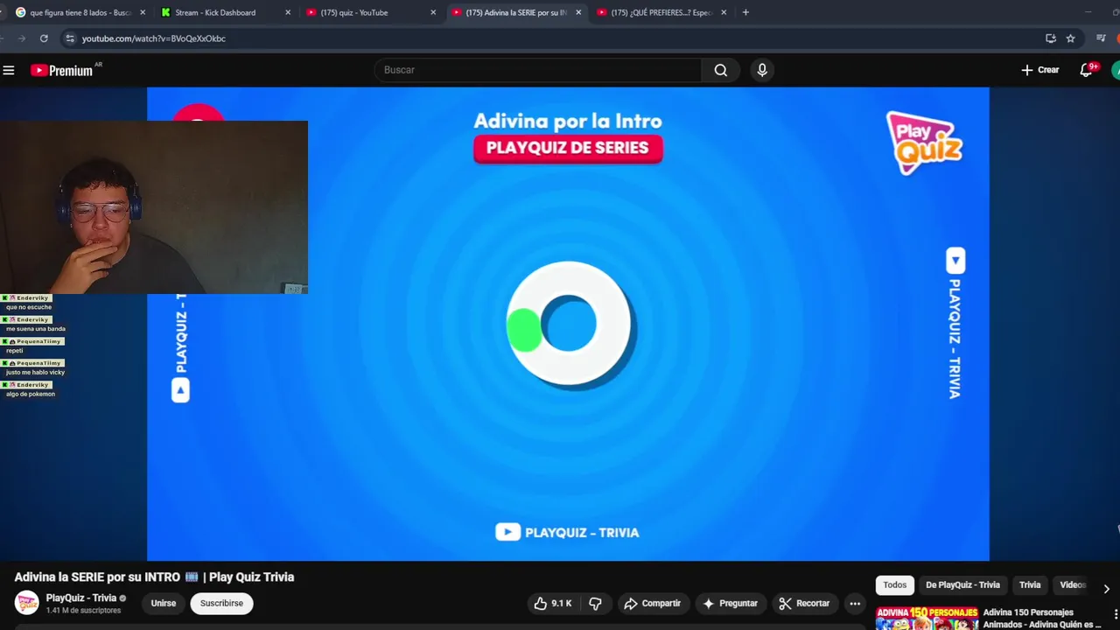Click chat message 'algo de pokemon'
Screen dimensions: 1120x630
[31, 394]
